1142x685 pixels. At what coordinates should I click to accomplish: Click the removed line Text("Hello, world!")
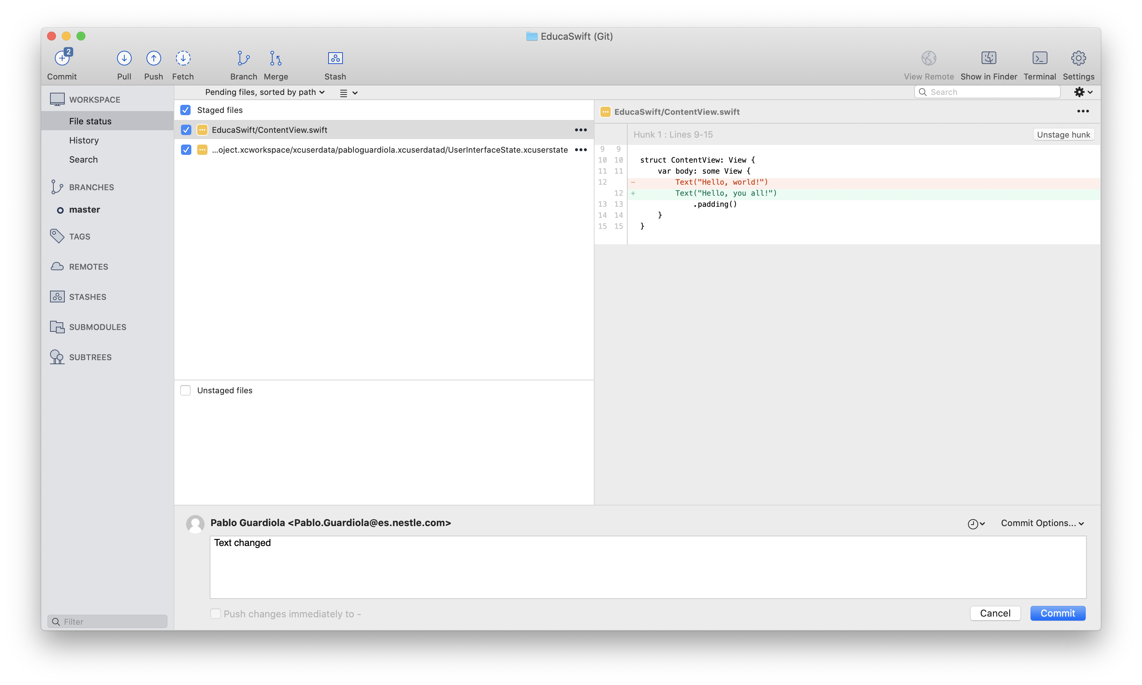point(721,182)
